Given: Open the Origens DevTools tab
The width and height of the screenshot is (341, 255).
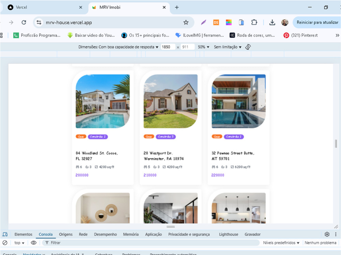Looking at the screenshot, I should point(66,234).
